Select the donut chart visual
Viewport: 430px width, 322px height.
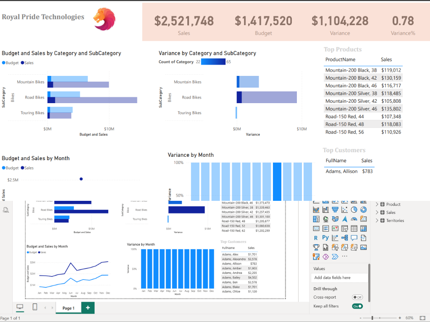pos(363,210)
